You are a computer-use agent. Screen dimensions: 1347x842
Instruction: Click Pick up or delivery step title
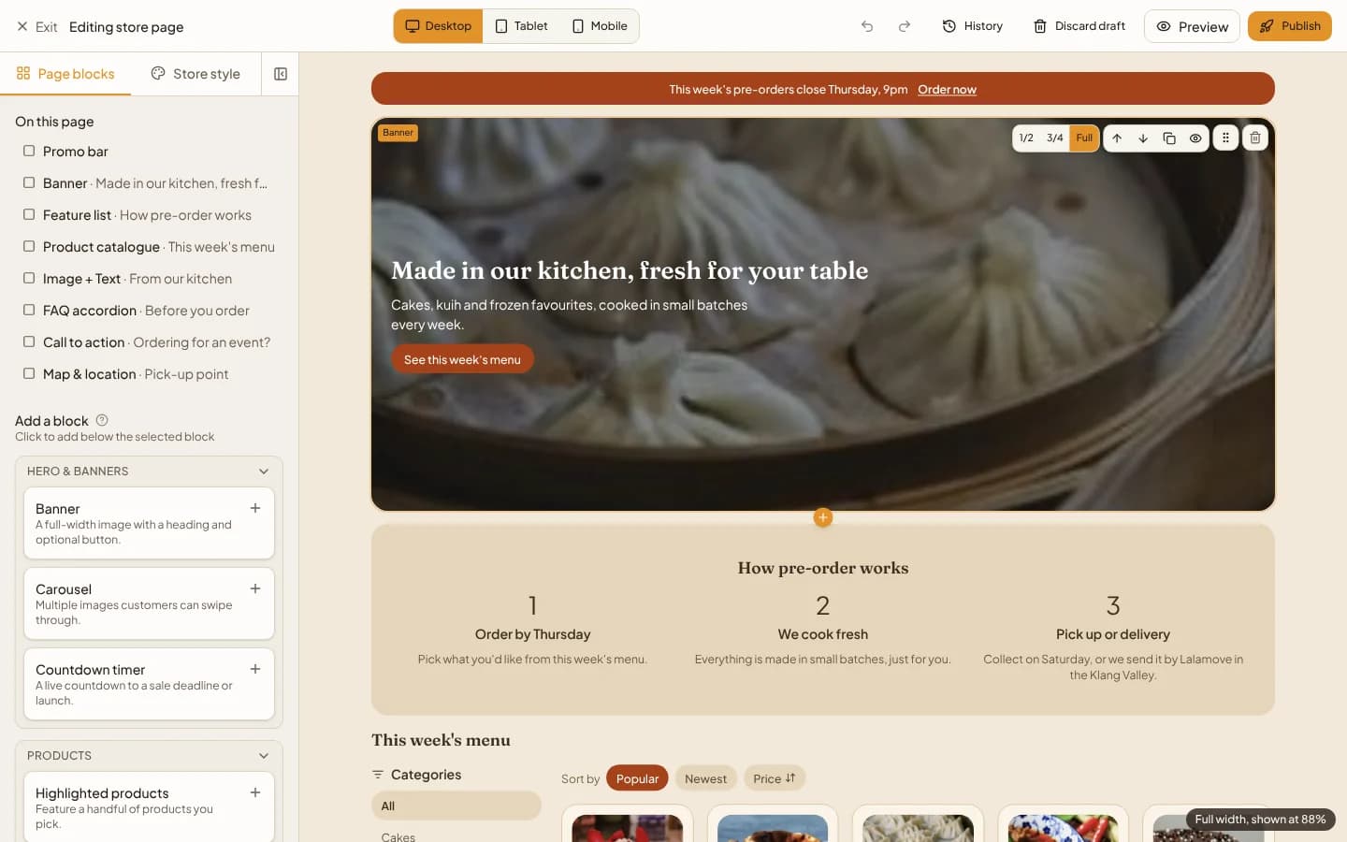click(1113, 634)
